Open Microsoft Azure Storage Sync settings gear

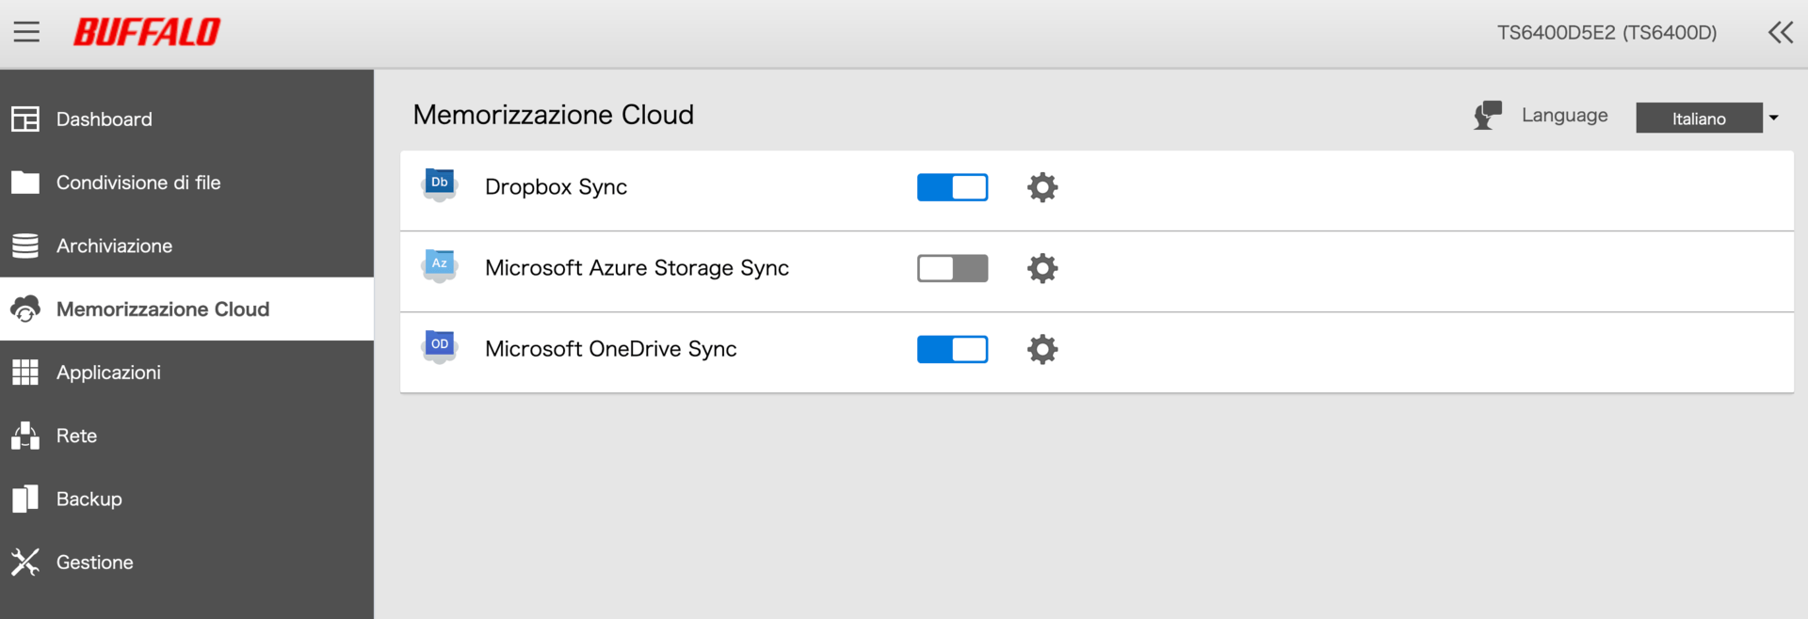(1042, 268)
